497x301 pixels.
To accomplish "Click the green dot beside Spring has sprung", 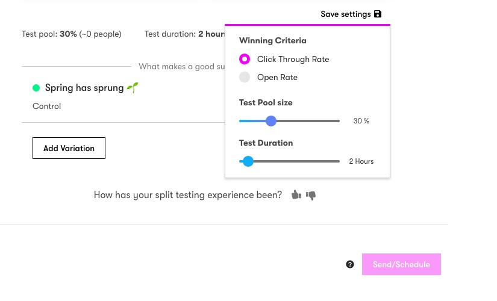I will coord(36,88).
